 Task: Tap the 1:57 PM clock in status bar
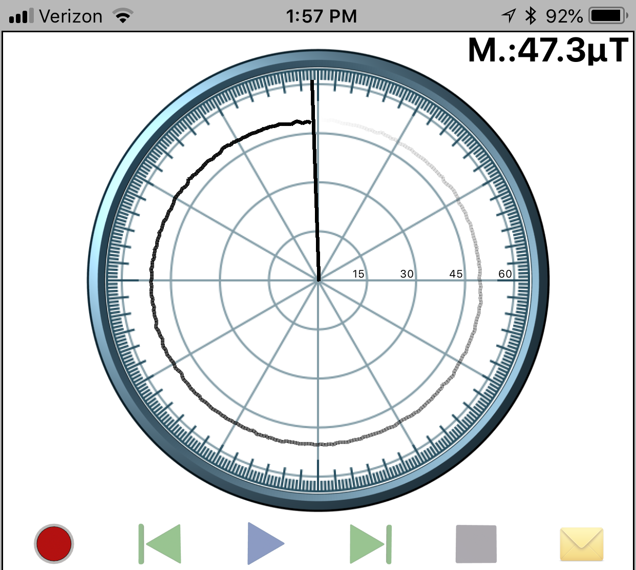(322, 16)
